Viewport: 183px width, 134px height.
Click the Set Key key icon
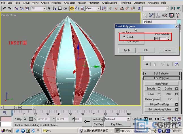click(87, 122)
